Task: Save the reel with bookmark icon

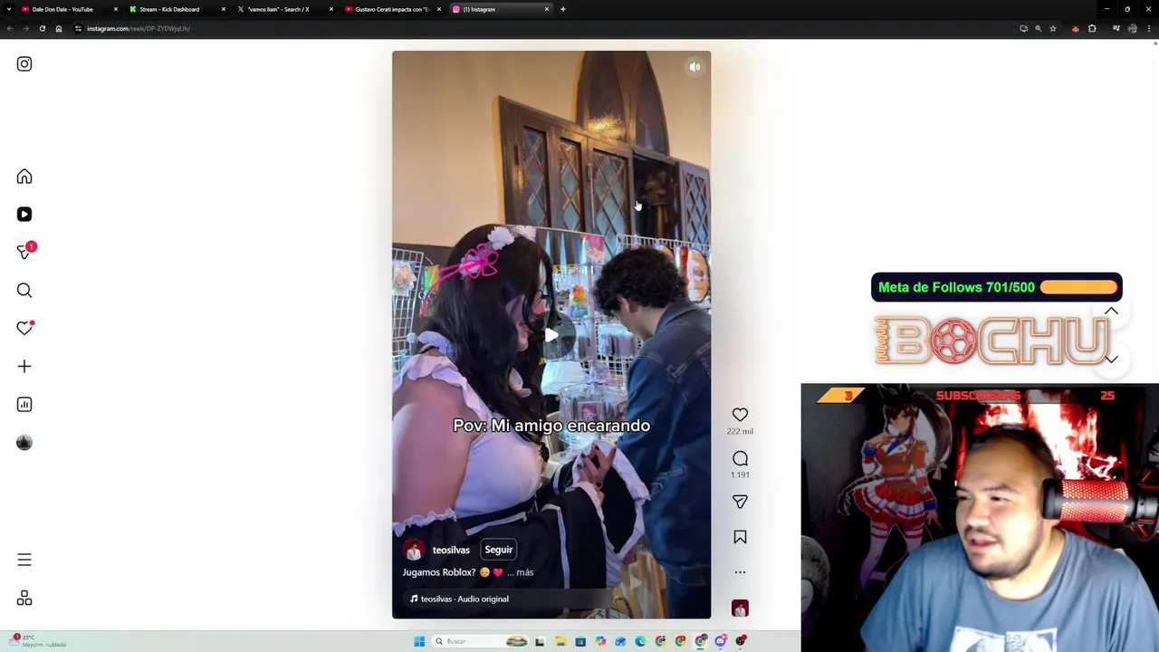Action: 740,538
